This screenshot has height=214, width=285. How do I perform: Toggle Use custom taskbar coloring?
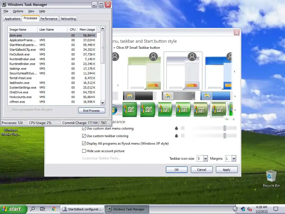point(105,136)
